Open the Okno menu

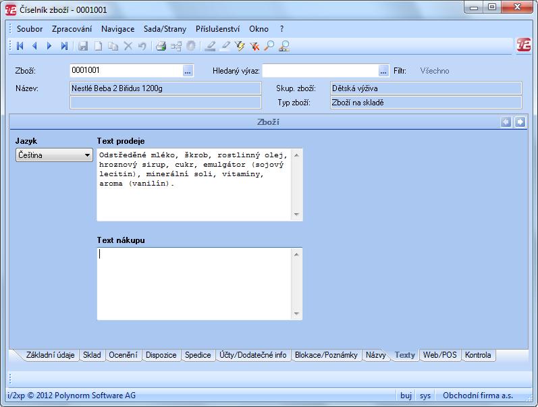pyautogui.click(x=259, y=29)
